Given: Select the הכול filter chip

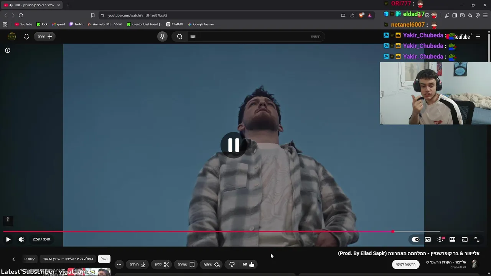Looking at the screenshot, I should (104, 259).
